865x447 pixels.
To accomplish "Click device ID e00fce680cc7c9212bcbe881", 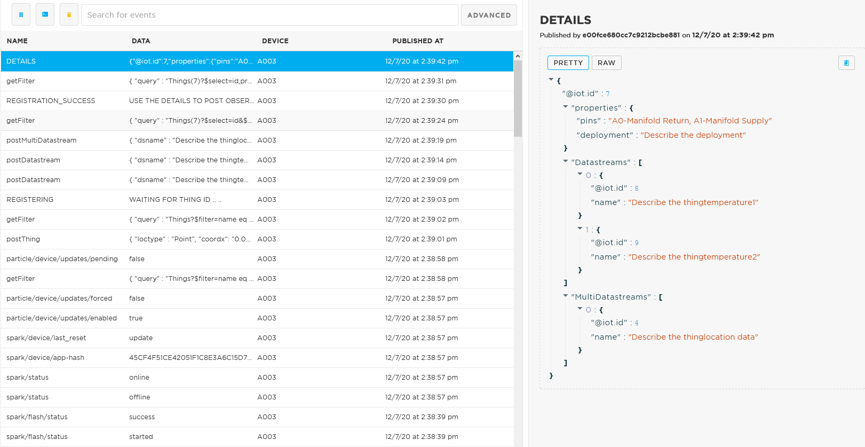I will 631,35.
